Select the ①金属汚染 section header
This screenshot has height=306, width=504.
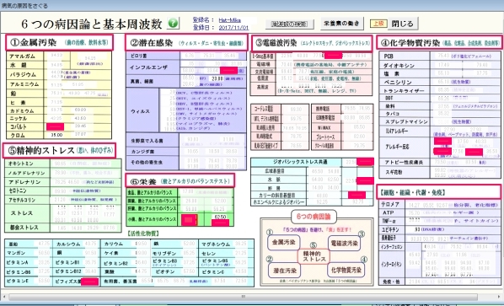click(60, 42)
